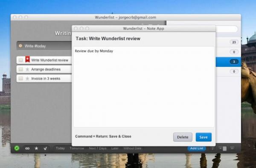Select the Next 7 Days filter
The height and width of the screenshot is (168, 256).
(98, 148)
